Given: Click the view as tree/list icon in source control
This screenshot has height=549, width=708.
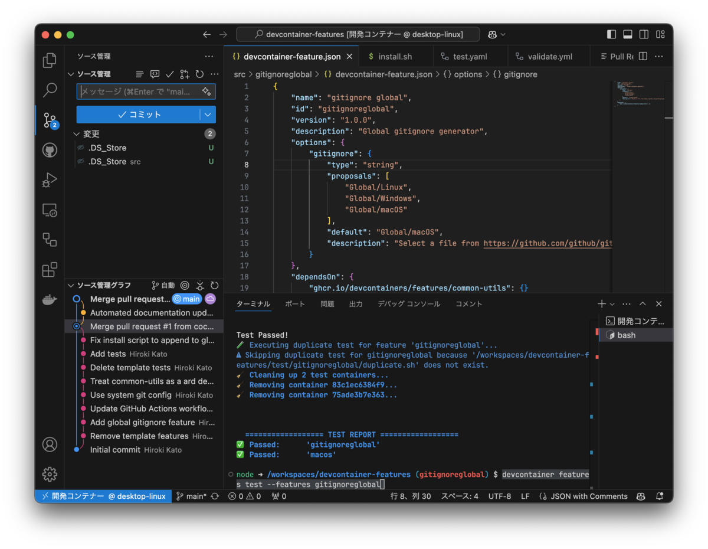Looking at the screenshot, I should 140,74.
